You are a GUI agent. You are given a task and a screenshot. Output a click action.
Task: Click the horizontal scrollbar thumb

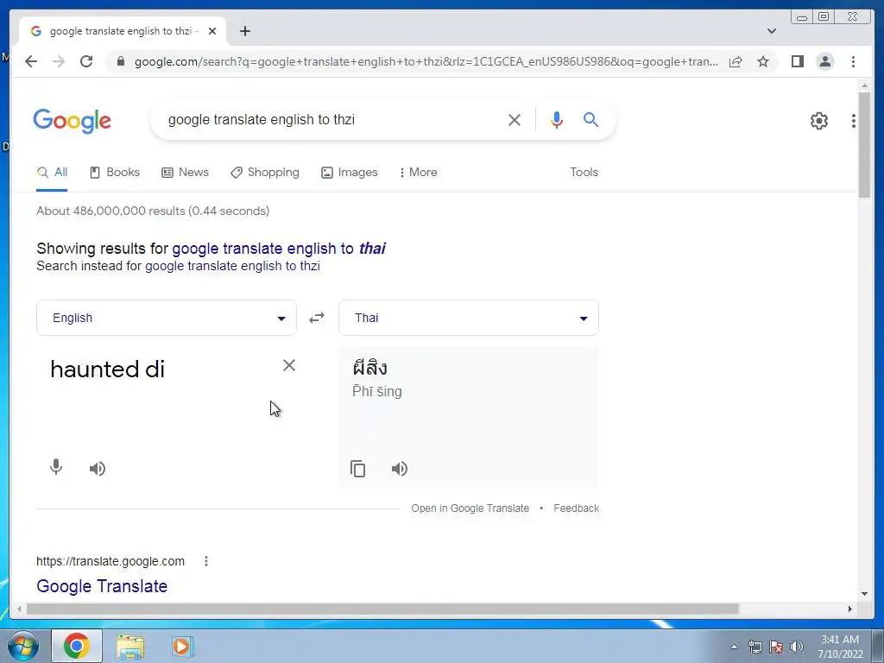(x=382, y=609)
